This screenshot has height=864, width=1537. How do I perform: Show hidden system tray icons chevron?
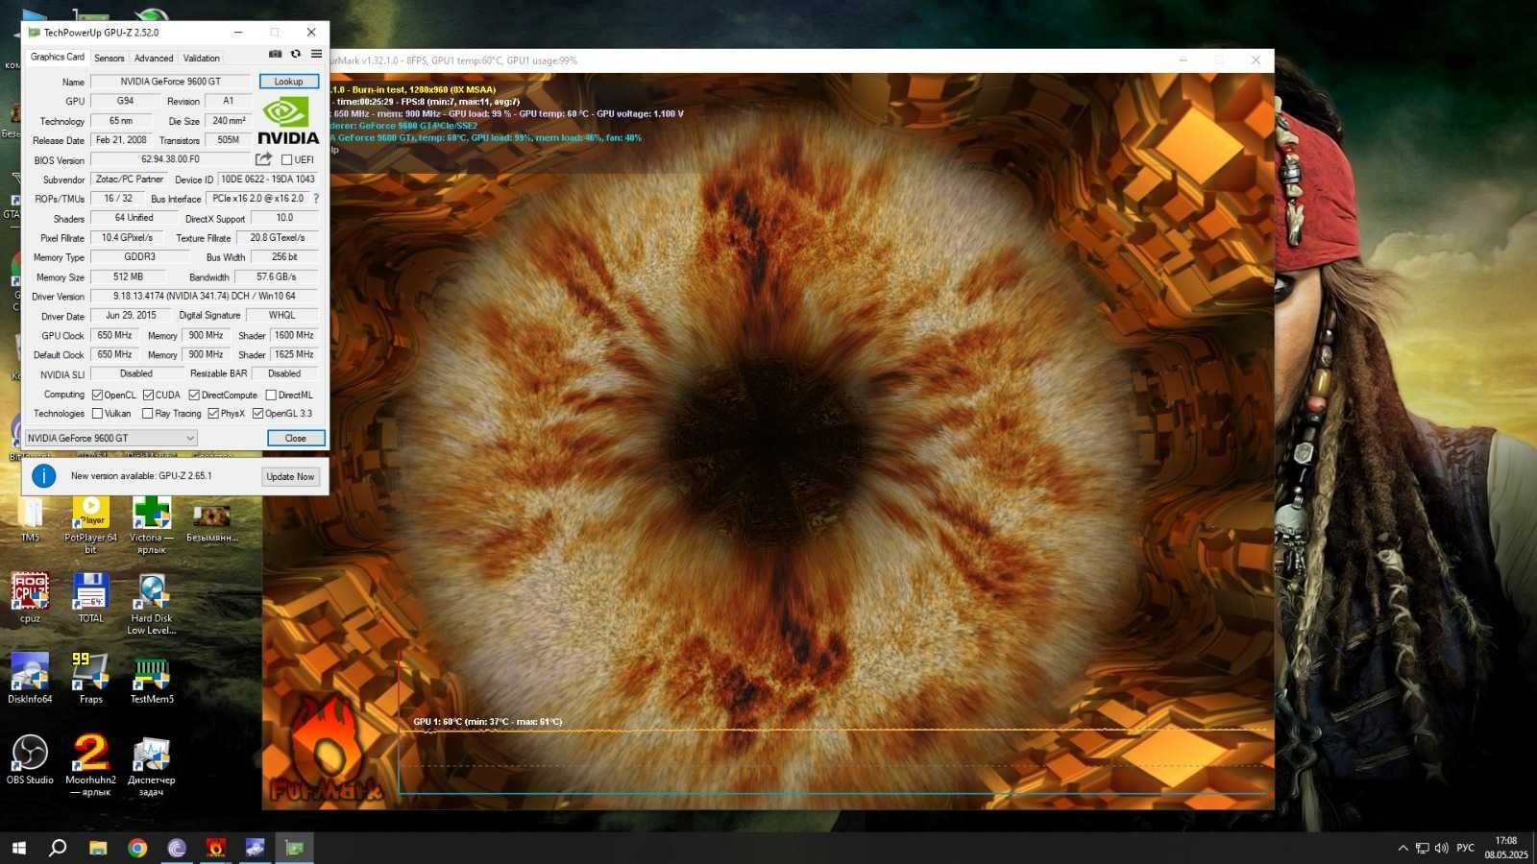click(x=1403, y=848)
